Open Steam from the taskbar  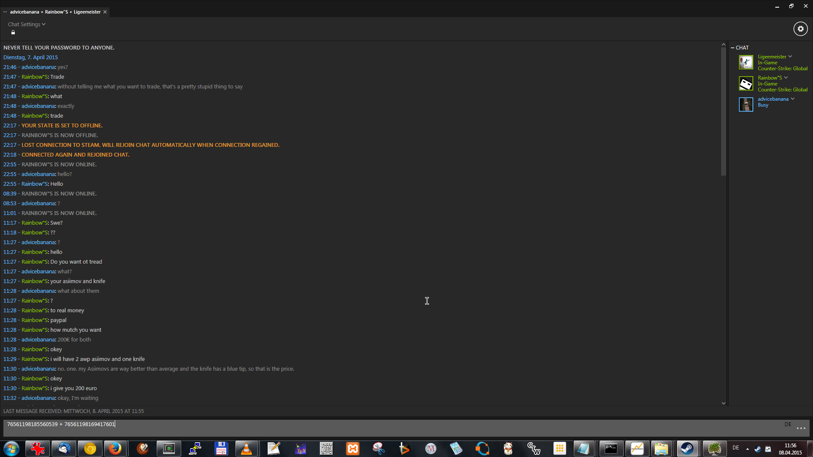point(687,449)
